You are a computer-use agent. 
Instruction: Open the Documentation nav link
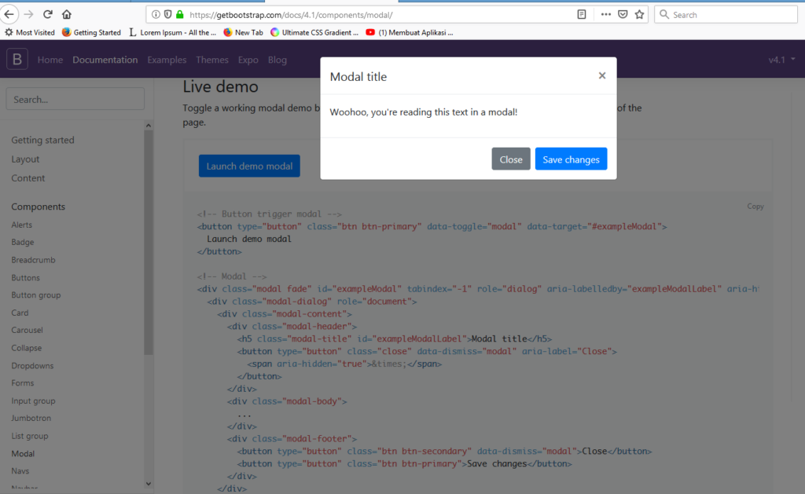(105, 60)
